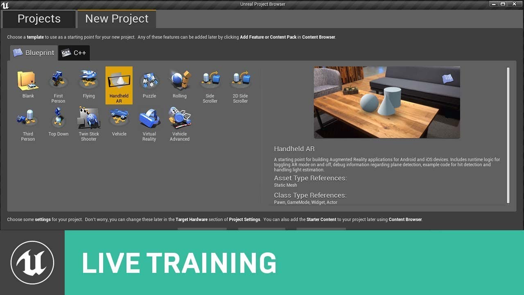Open the Projects tab
524x295 pixels.
(x=39, y=19)
